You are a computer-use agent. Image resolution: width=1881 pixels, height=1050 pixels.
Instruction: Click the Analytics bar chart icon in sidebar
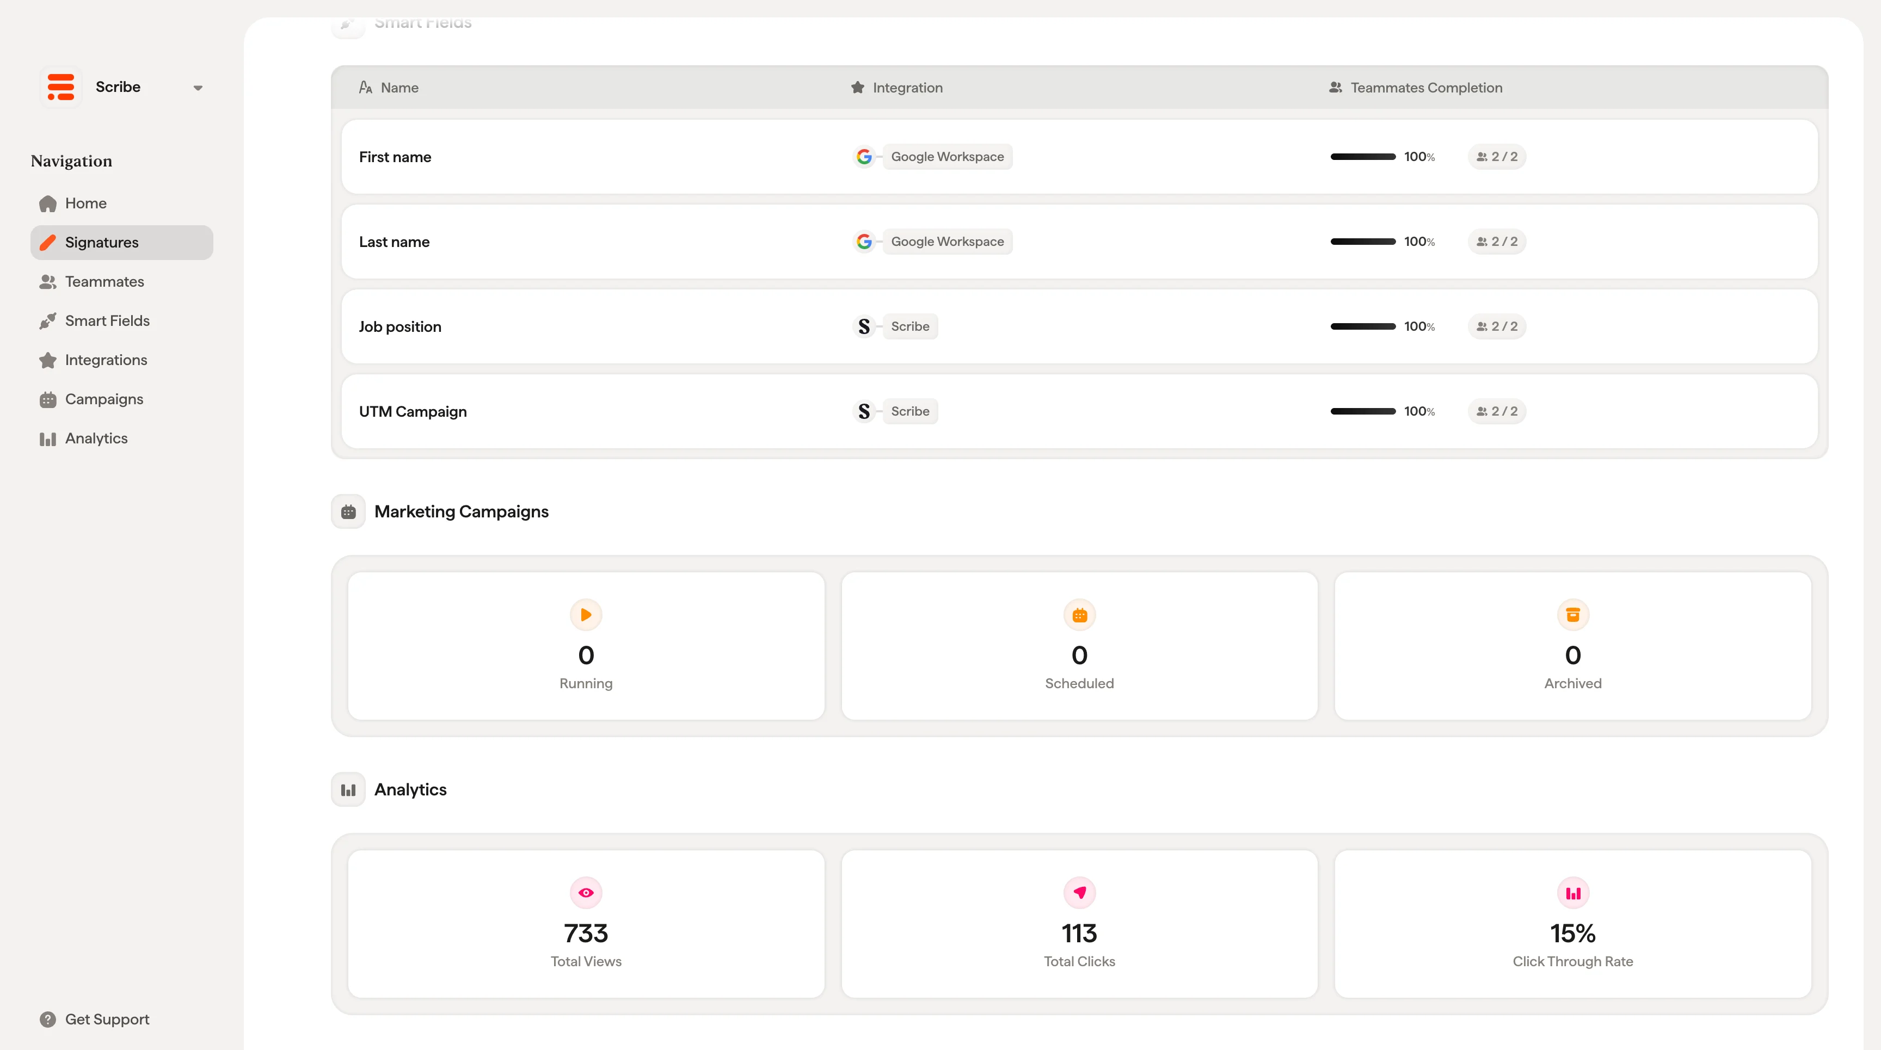pyautogui.click(x=48, y=438)
